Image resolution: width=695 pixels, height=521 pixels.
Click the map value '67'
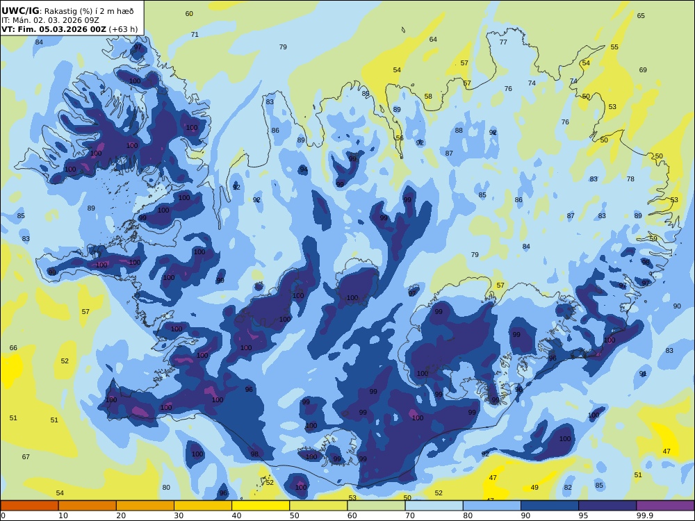click(26, 457)
